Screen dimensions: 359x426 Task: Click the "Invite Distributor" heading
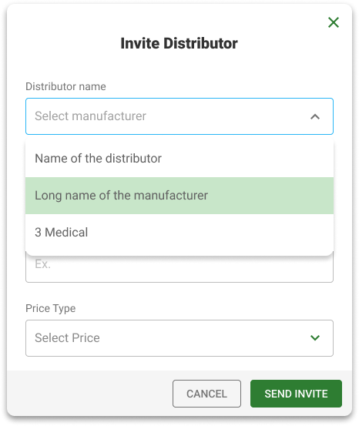pos(179,43)
